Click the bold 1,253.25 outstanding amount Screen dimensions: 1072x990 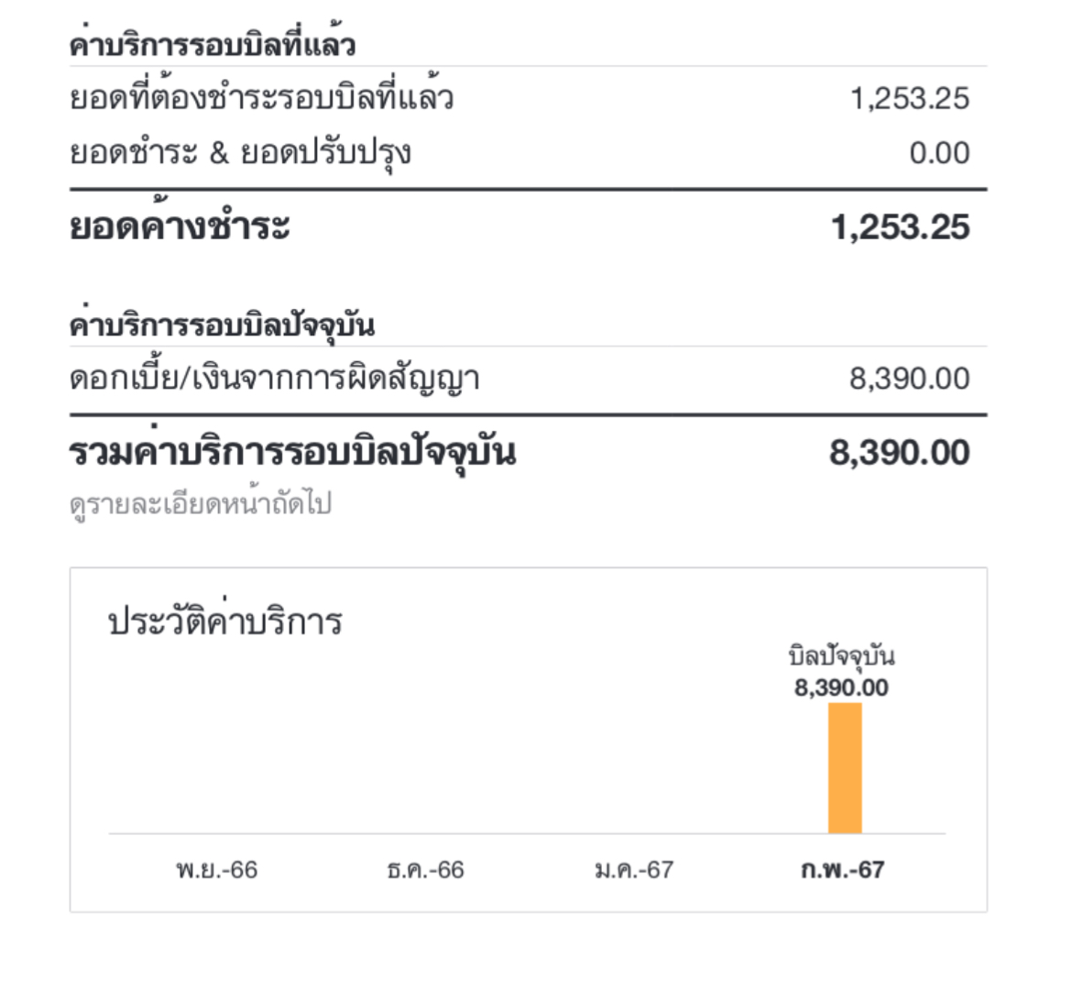pyautogui.click(x=900, y=227)
